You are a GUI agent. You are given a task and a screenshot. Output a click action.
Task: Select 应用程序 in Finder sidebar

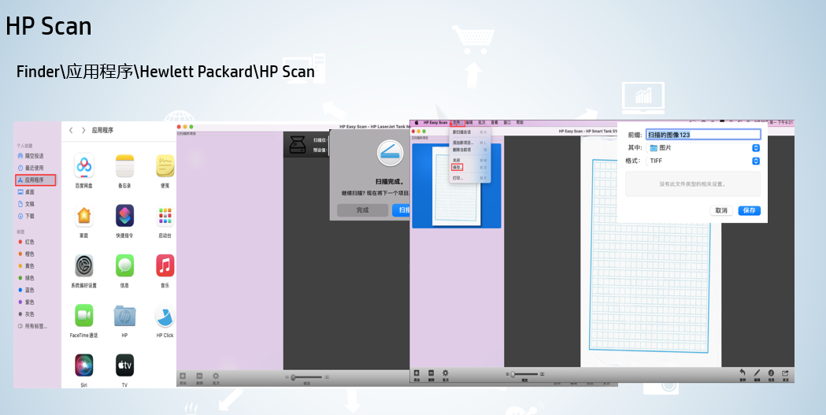35,180
